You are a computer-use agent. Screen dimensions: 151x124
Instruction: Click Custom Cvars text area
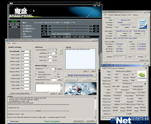coord(48,88)
